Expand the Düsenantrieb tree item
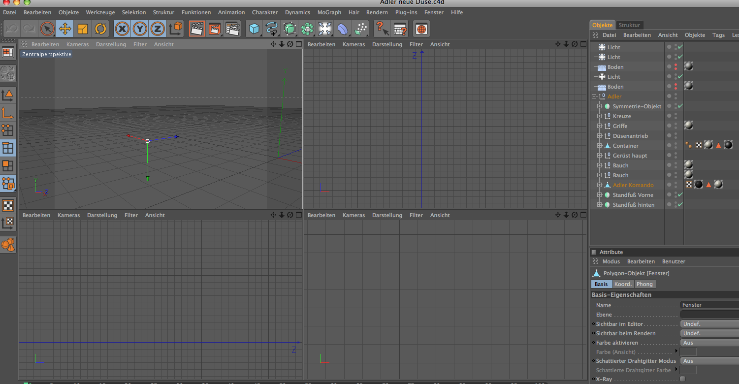The height and width of the screenshot is (384, 739). (600, 136)
